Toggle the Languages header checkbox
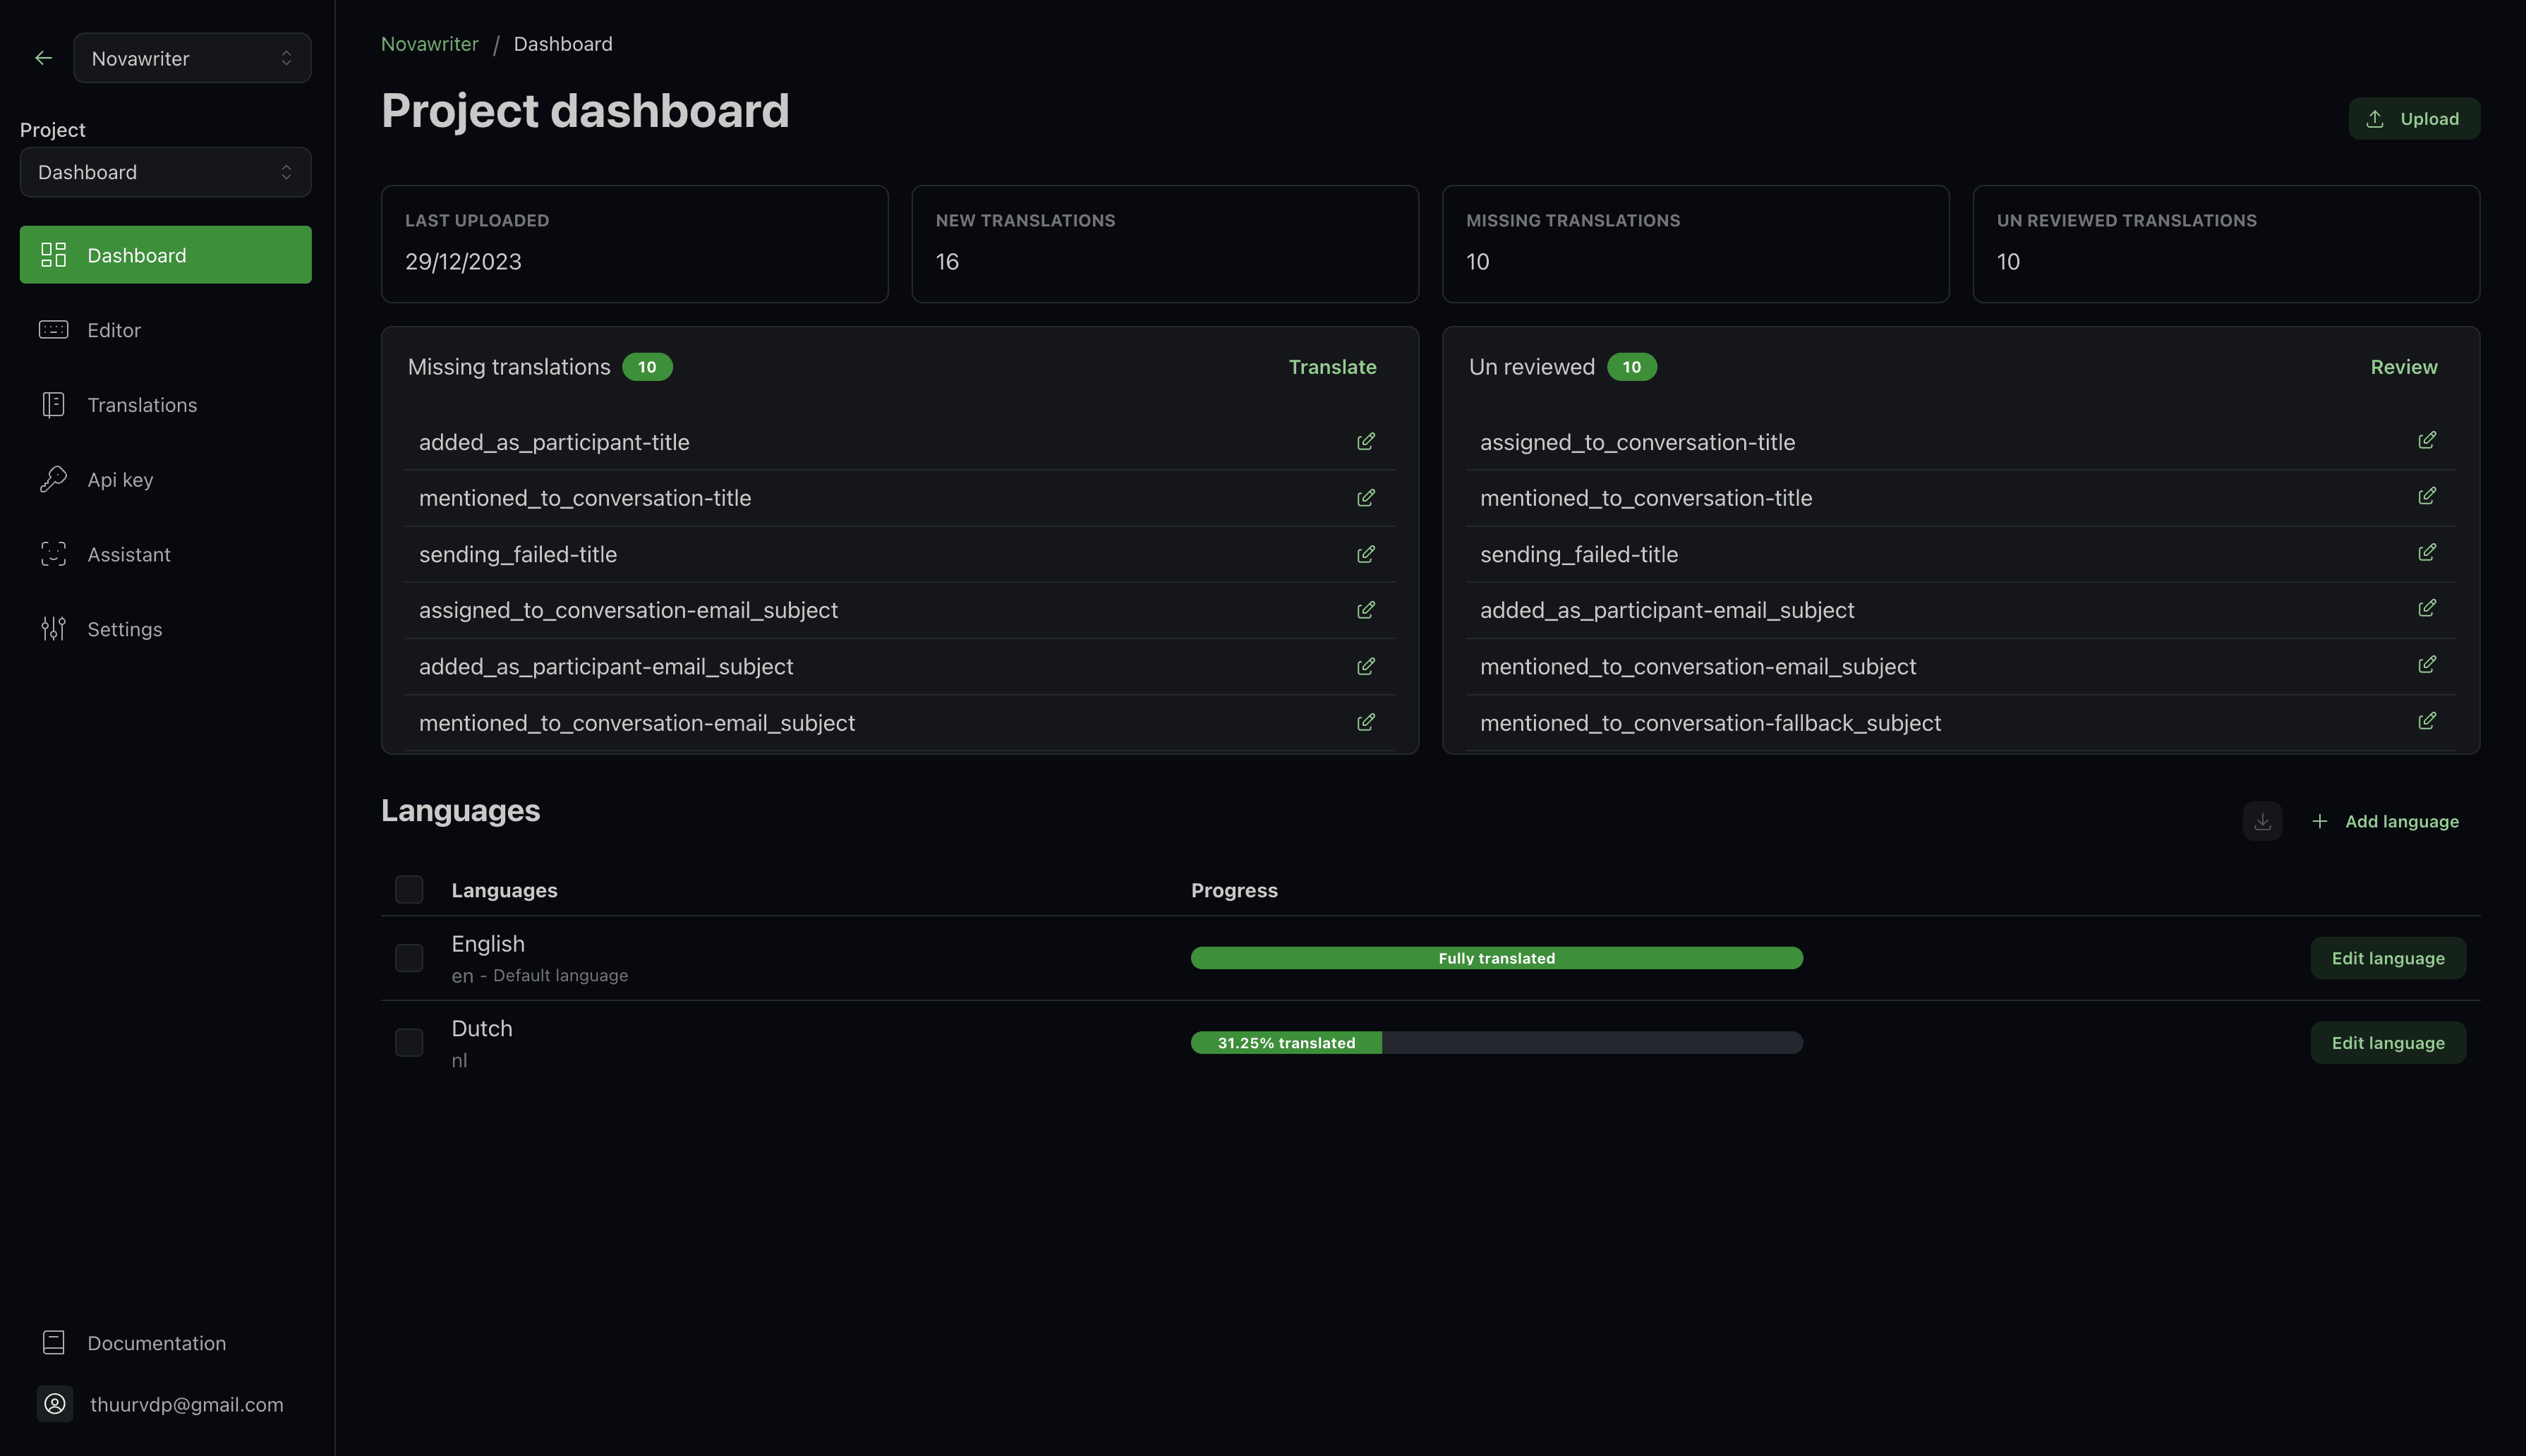Screen dimensions: 2526x1456 click(x=408, y=889)
